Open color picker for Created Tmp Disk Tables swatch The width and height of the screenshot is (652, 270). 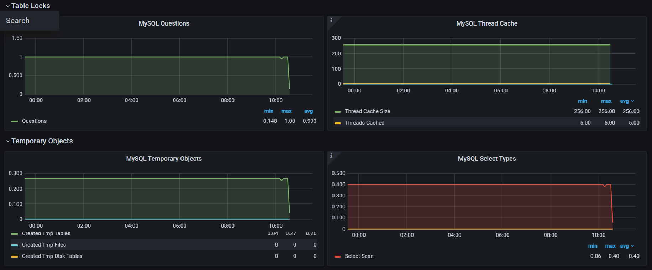pos(15,256)
